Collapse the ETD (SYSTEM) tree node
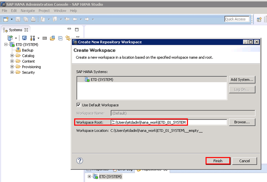The width and height of the screenshot is (267, 182). 6,45
